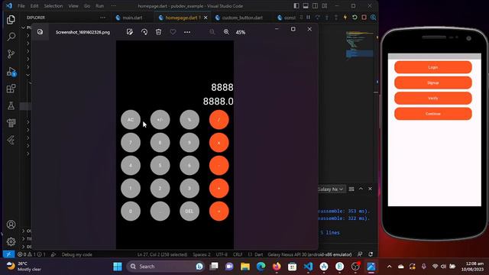Open the Selection menu

pos(53,6)
